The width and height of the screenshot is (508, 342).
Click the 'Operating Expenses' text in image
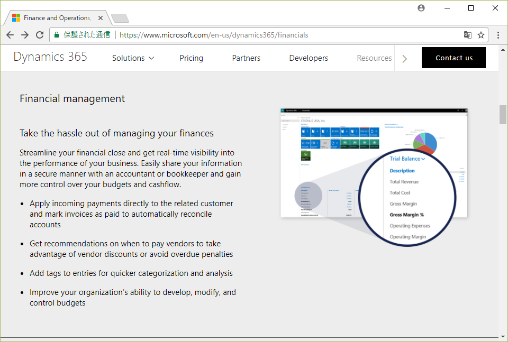pos(410,226)
